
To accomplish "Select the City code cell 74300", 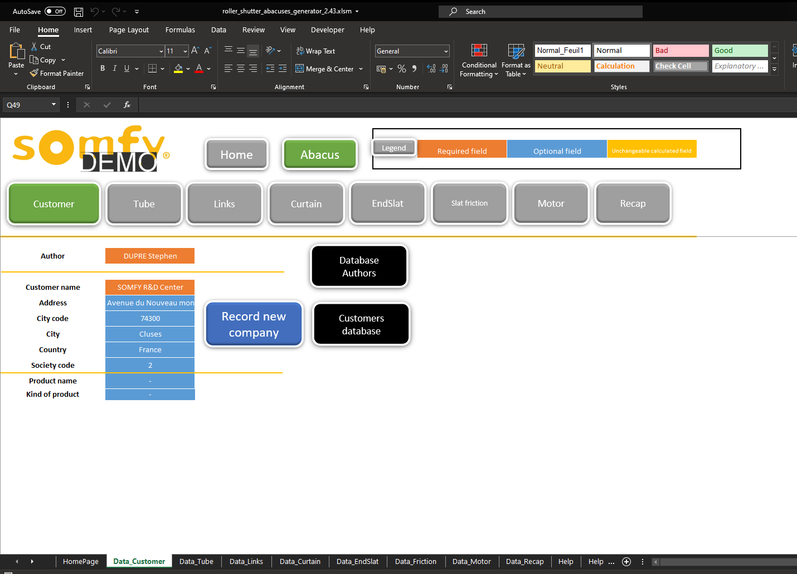I will pos(150,319).
